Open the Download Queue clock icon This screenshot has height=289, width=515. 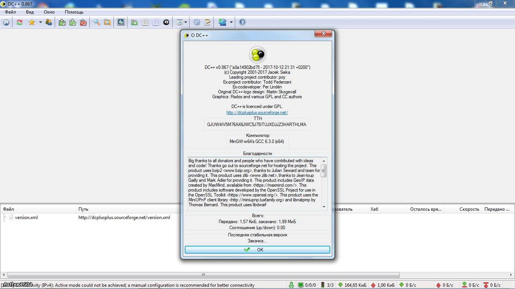[62, 23]
